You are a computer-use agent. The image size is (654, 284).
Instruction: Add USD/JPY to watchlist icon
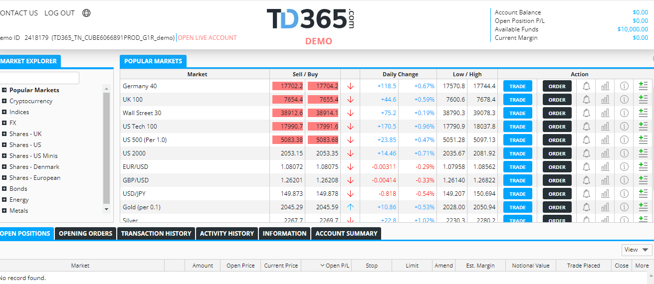click(643, 194)
